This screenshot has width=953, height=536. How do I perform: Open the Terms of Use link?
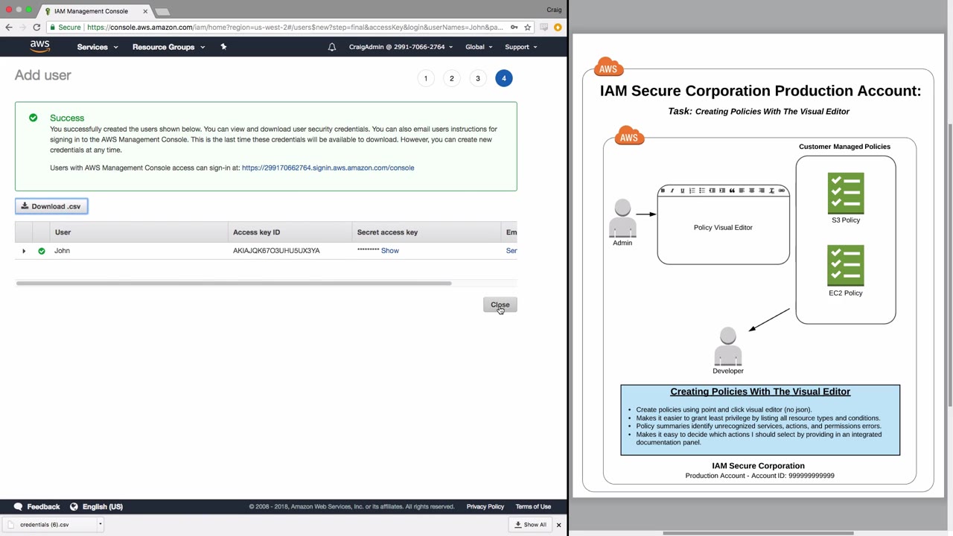pos(533,507)
